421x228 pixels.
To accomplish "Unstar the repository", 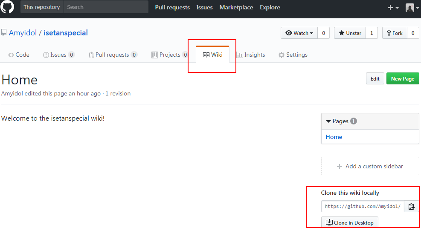I will pos(350,33).
